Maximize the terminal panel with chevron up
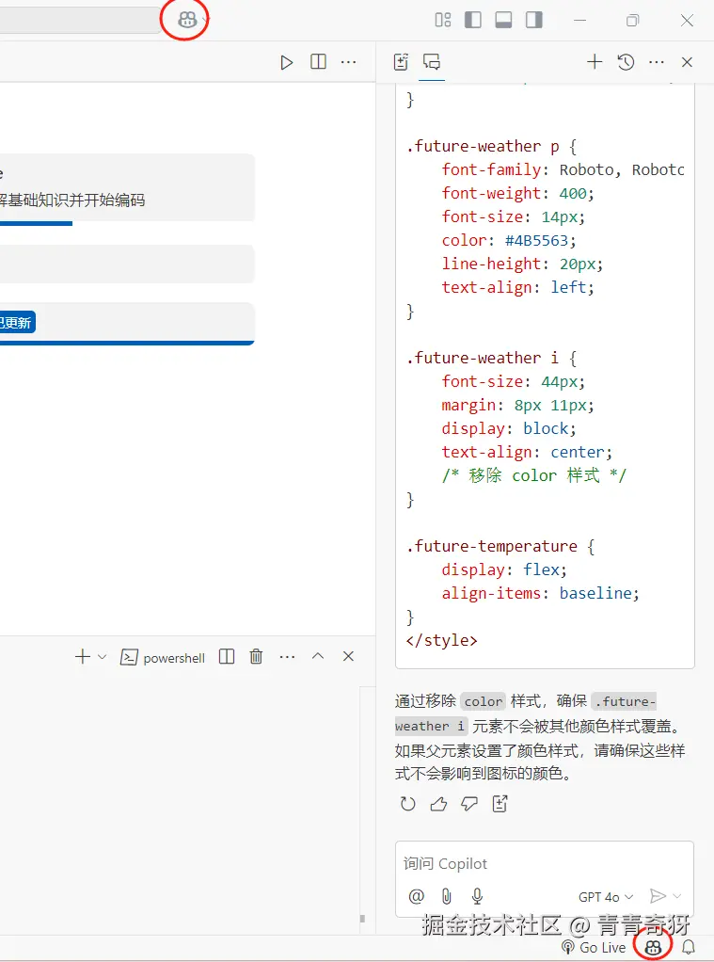714x962 pixels. (318, 656)
